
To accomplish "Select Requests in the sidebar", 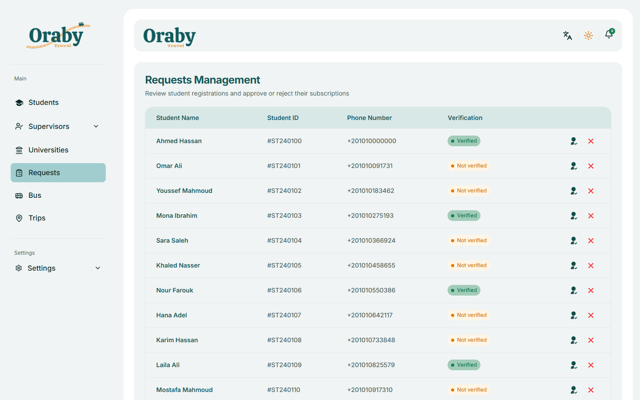I will pyautogui.click(x=58, y=172).
